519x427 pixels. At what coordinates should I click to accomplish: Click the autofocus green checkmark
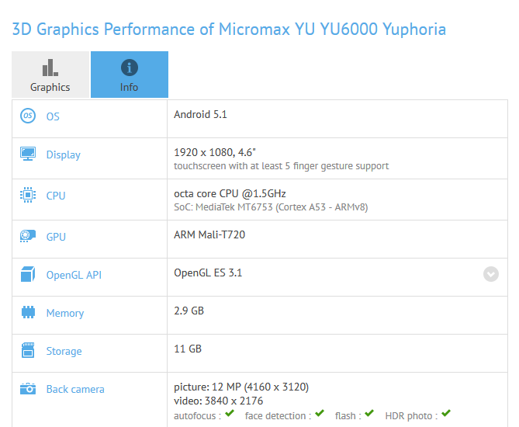tap(230, 414)
